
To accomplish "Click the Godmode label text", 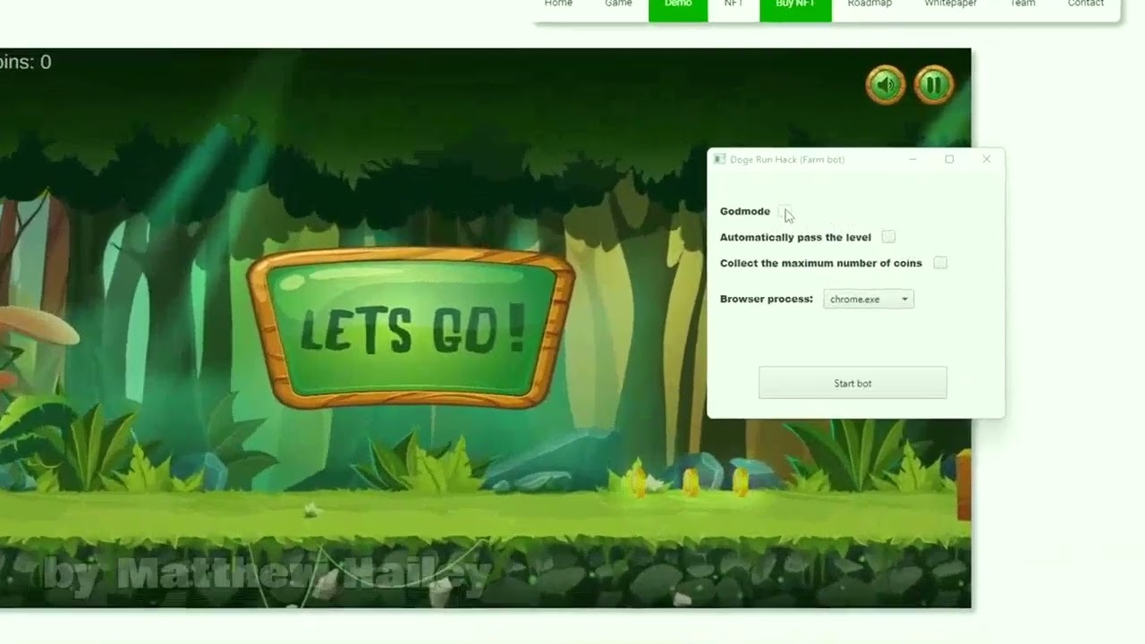I will [745, 211].
